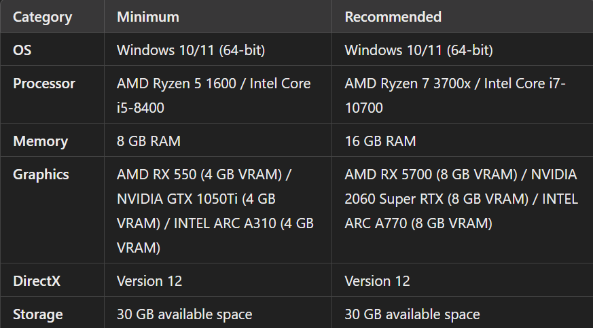This screenshot has height=328, width=593.
Task: Click 30 GB available space under Recommended
Action: pos(412,314)
